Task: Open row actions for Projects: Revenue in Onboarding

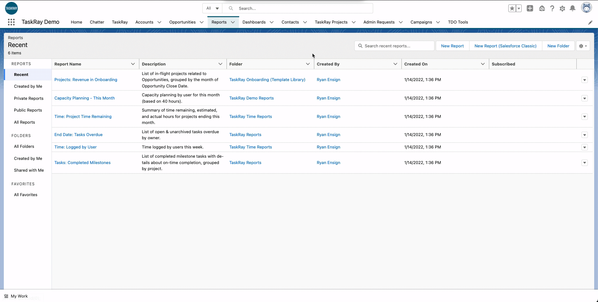Action: (584, 80)
